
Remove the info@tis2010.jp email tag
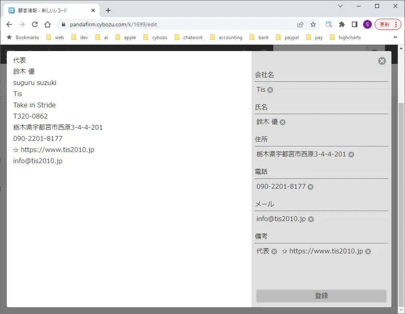click(311, 219)
